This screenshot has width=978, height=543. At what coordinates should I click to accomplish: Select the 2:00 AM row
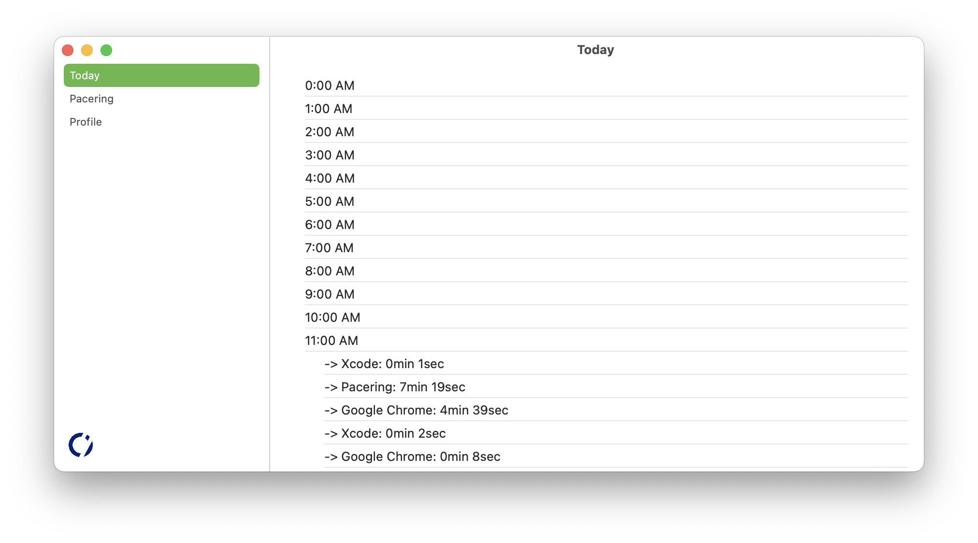click(x=606, y=132)
